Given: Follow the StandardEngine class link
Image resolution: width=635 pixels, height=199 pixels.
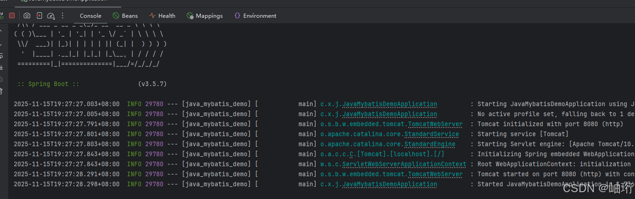Looking at the screenshot, I should pos(430,144).
